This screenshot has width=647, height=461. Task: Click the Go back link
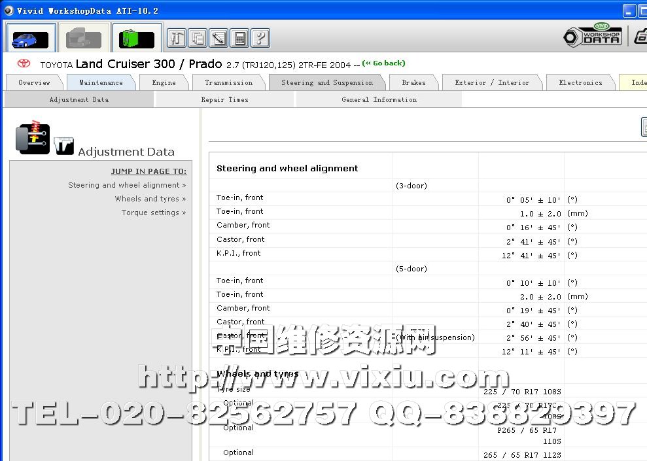coord(384,63)
